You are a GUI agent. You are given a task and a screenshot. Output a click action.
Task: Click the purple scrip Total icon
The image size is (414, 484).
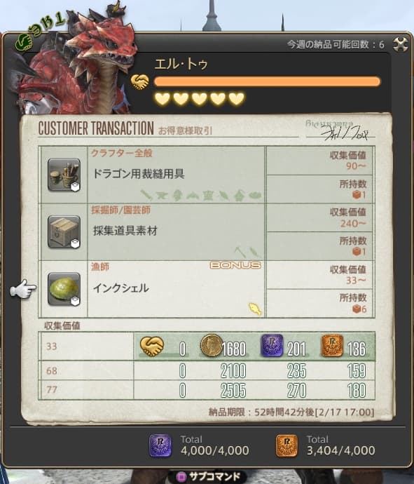point(160,445)
